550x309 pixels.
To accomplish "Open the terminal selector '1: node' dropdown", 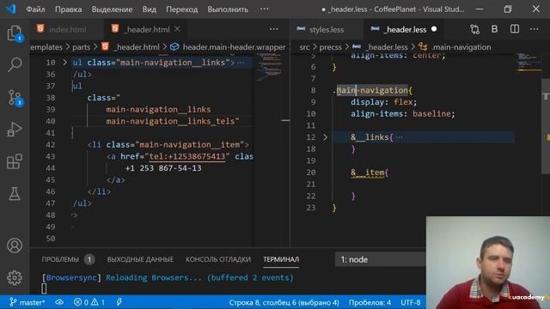I will coord(380,259).
